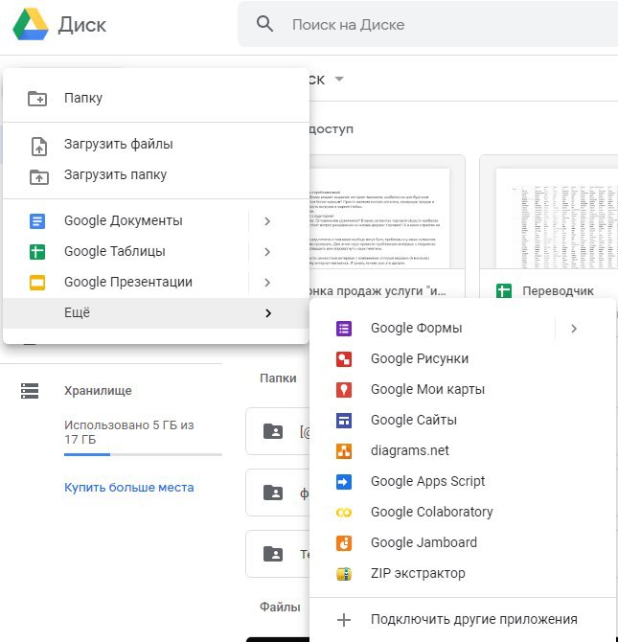Expand Google Презентации submenu arrow
The height and width of the screenshot is (642, 618).
(x=267, y=283)
